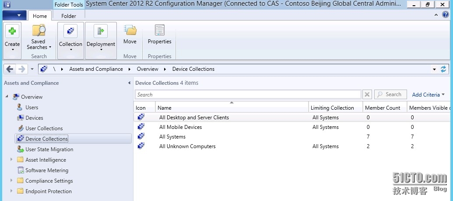
Task: Sort by Member Count column header
Action: [385, 108]
